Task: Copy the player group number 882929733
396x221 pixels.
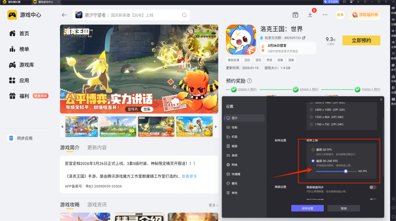Action: click(x=304, y=38)
